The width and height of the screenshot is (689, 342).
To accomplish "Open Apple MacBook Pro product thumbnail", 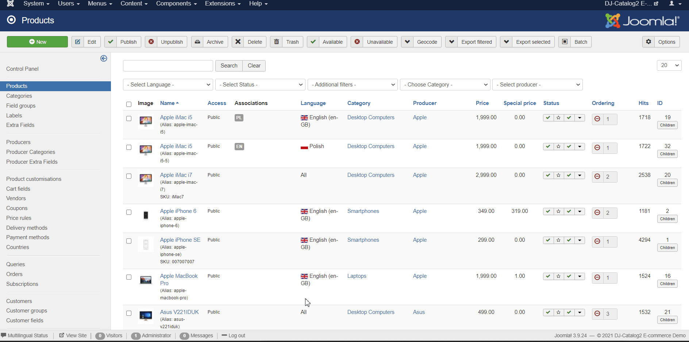I will click(146, 280).
